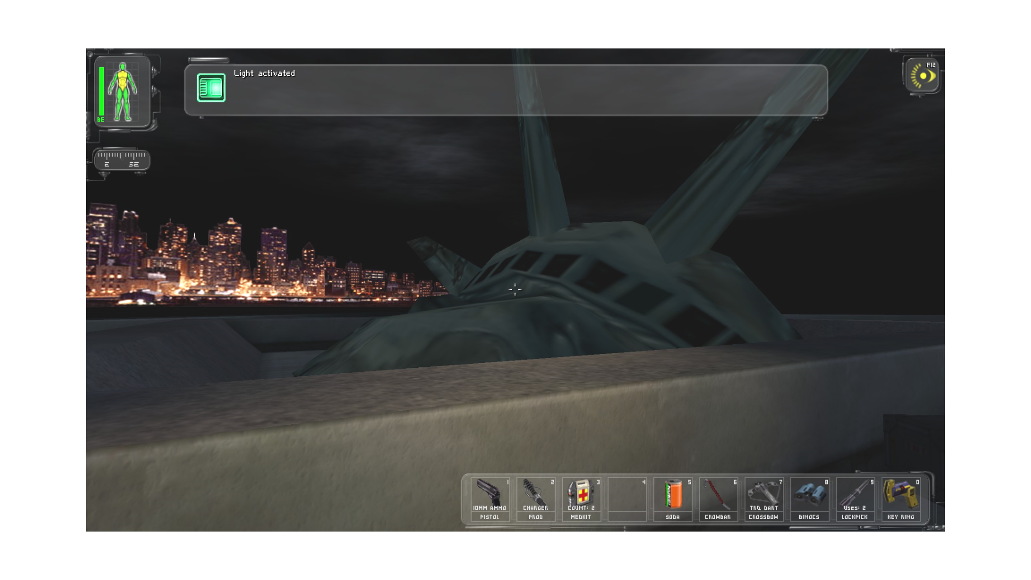Click the "10MM AMMO" label on pistol
Screen dimensions: 1031x580
pyautogui.click(x=489, y=508)
